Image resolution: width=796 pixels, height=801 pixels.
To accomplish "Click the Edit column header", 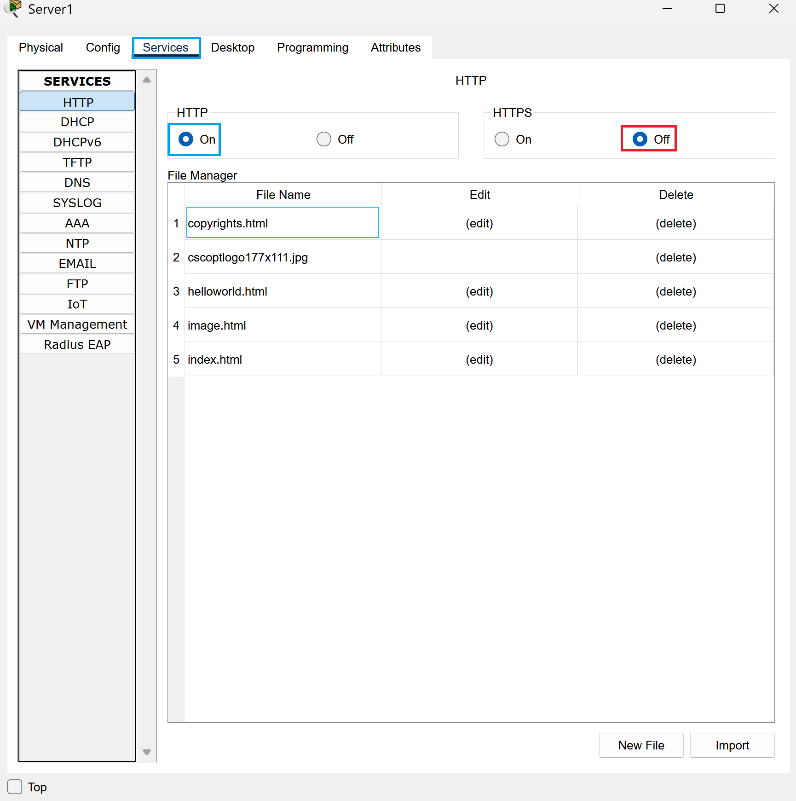I will (x=479, y=195).
